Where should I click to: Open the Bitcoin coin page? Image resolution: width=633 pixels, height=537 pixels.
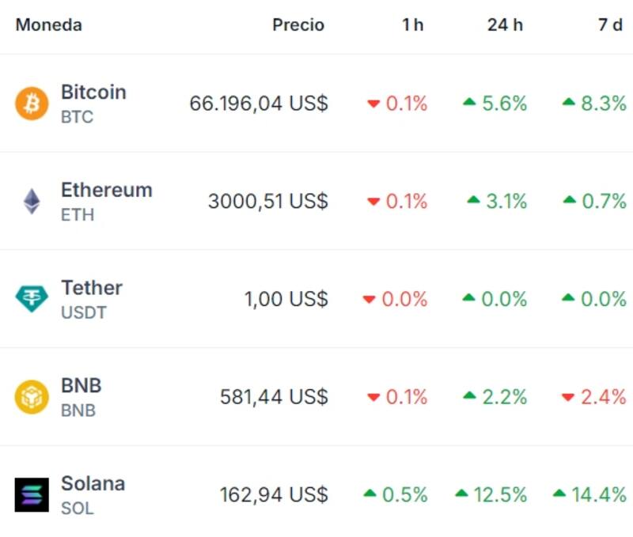point(94,93)
